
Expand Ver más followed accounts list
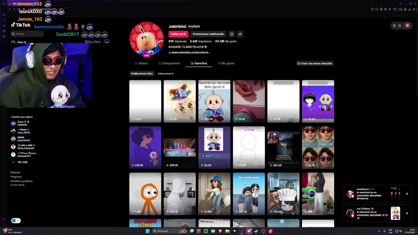(x=20, y=162)
